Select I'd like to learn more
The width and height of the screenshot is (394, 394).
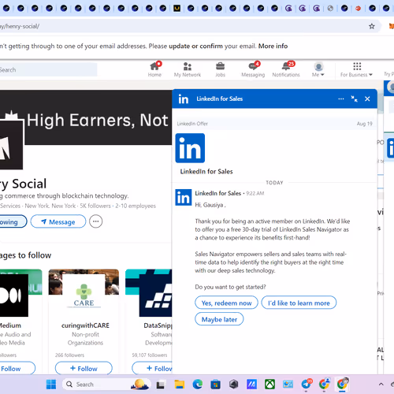299,303
